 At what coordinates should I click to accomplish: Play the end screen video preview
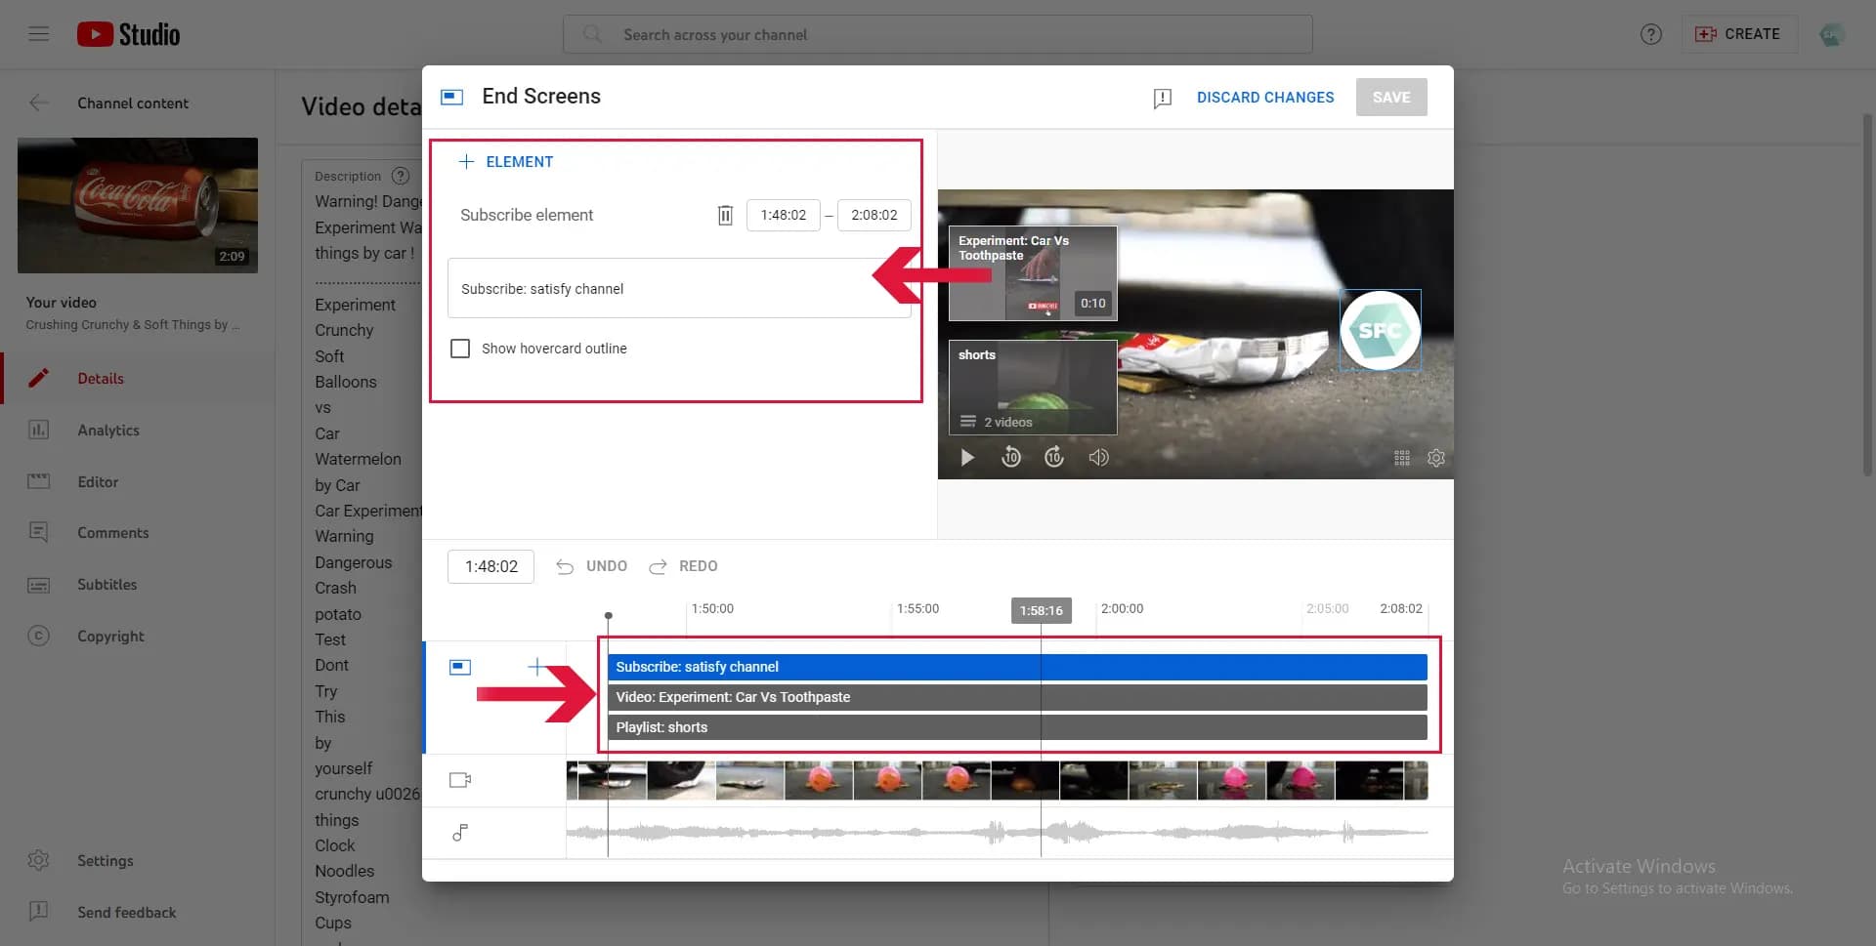[966, 457]
